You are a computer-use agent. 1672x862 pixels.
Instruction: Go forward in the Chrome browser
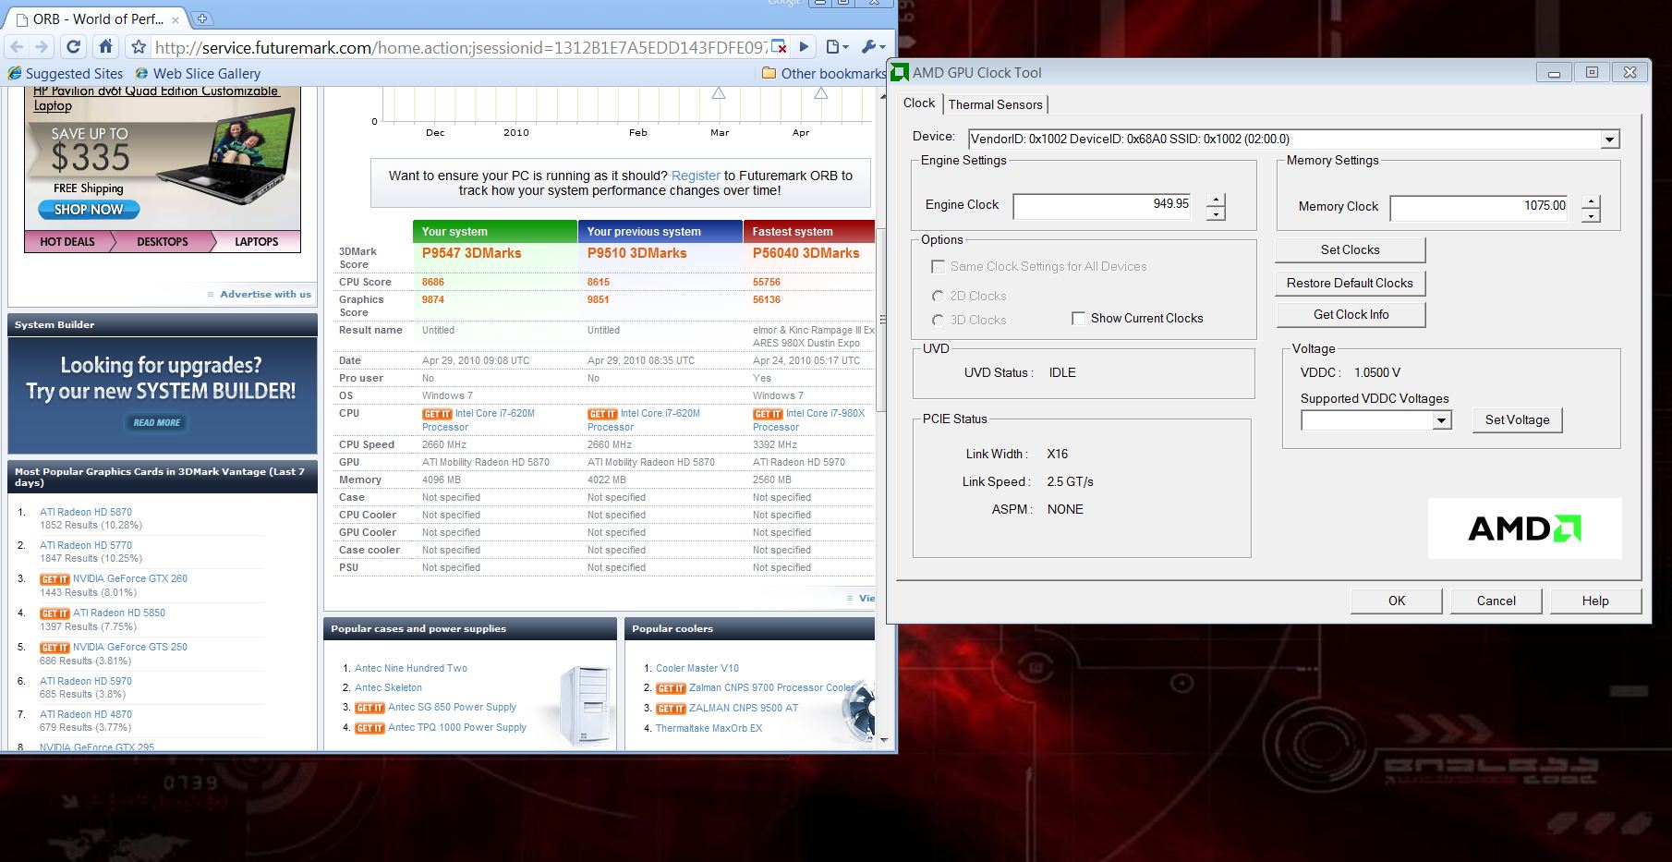click(42, 46)
